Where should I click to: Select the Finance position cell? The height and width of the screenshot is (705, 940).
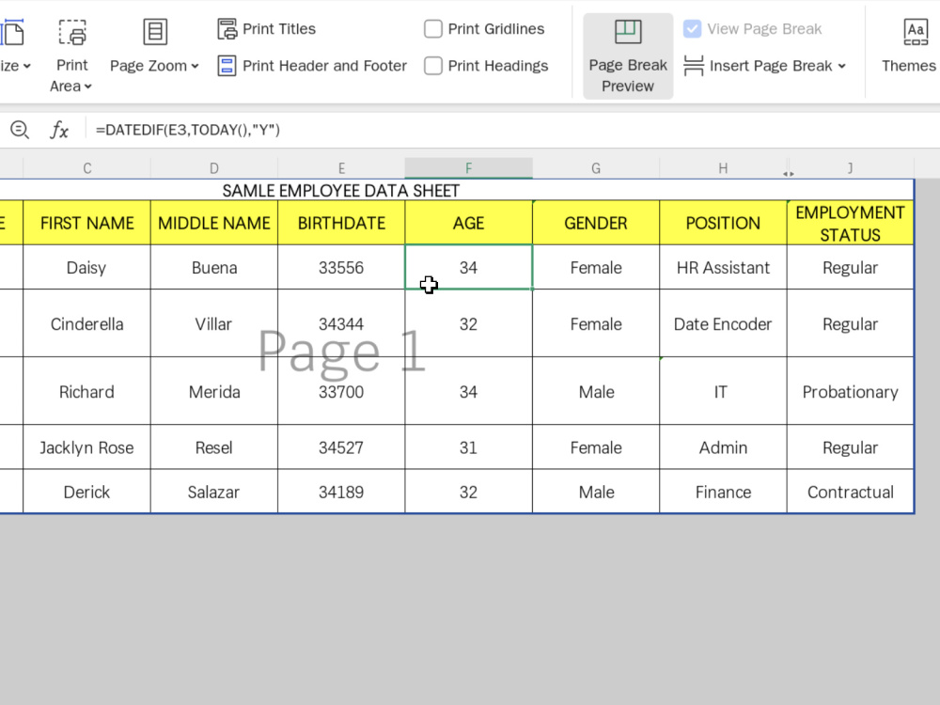click(x=723, y=492)
